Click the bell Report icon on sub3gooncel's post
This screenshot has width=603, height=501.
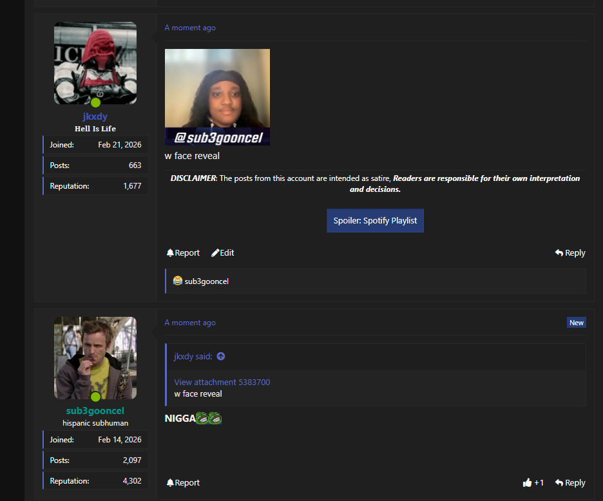tap(170, 482)
